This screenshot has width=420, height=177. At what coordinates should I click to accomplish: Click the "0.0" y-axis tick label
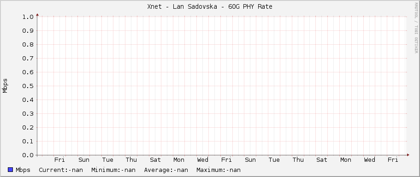pos(28,155)
